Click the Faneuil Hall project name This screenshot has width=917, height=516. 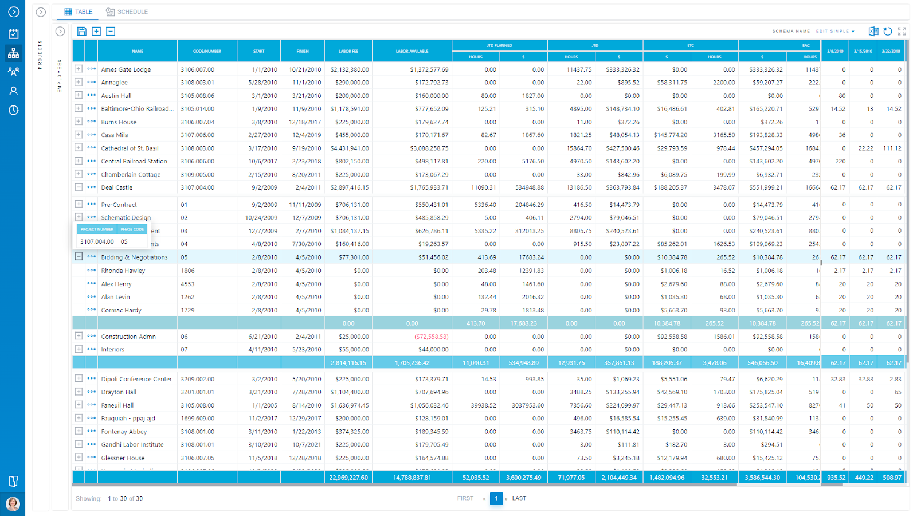click(117, 405)
